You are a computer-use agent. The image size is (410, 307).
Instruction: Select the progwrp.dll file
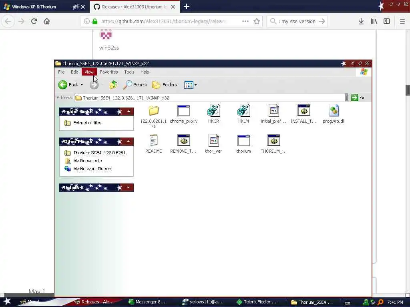click(334, 110)
